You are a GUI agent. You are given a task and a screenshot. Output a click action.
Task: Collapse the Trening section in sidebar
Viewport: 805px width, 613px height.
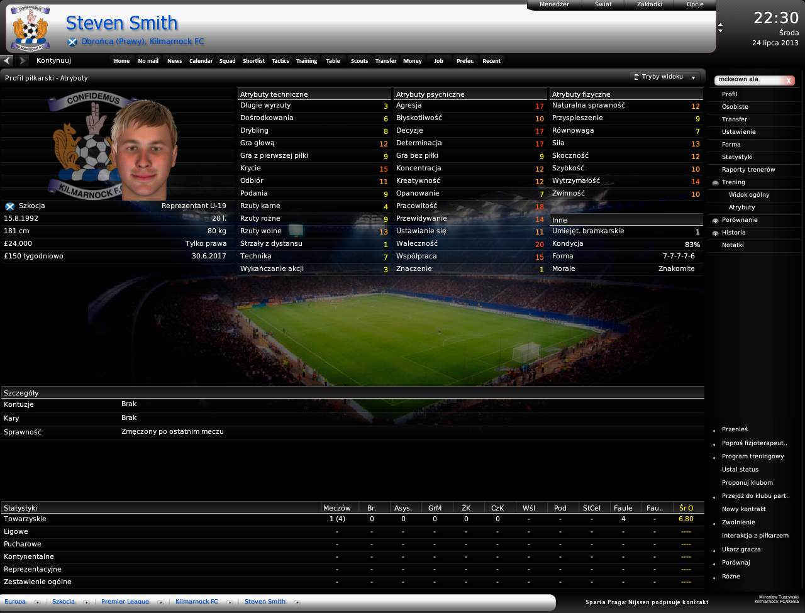pos(715,183)
